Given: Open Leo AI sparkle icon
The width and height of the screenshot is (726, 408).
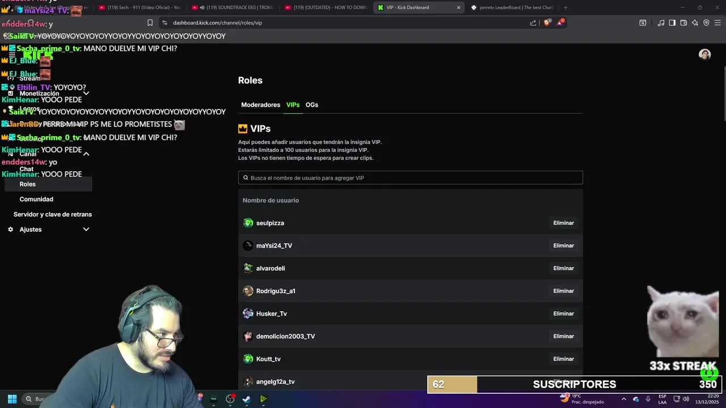Looking at the screenshot, I should point(695,23).
